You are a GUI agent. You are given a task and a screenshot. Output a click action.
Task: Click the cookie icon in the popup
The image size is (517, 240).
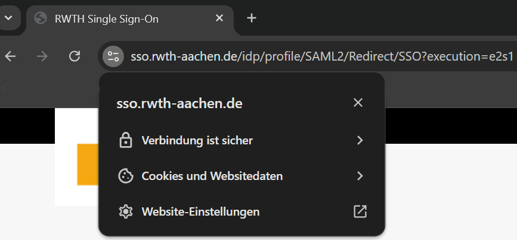pyautogui.click(x=125, y=176)
